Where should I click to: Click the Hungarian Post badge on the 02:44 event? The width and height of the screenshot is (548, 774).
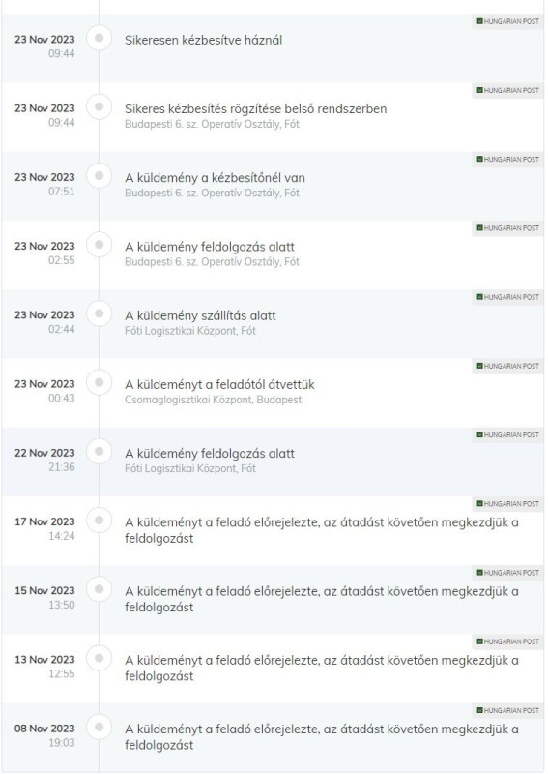click(x=507, y=297)
